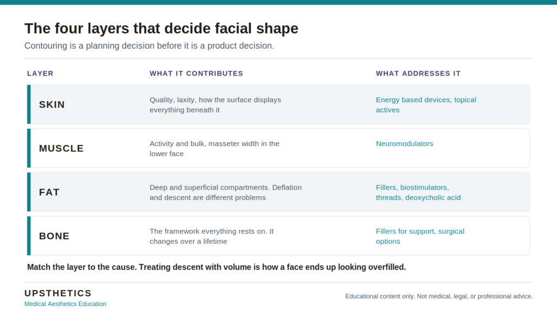Select the SKIN row label
557x313 pixels.
tap(52, 105)
